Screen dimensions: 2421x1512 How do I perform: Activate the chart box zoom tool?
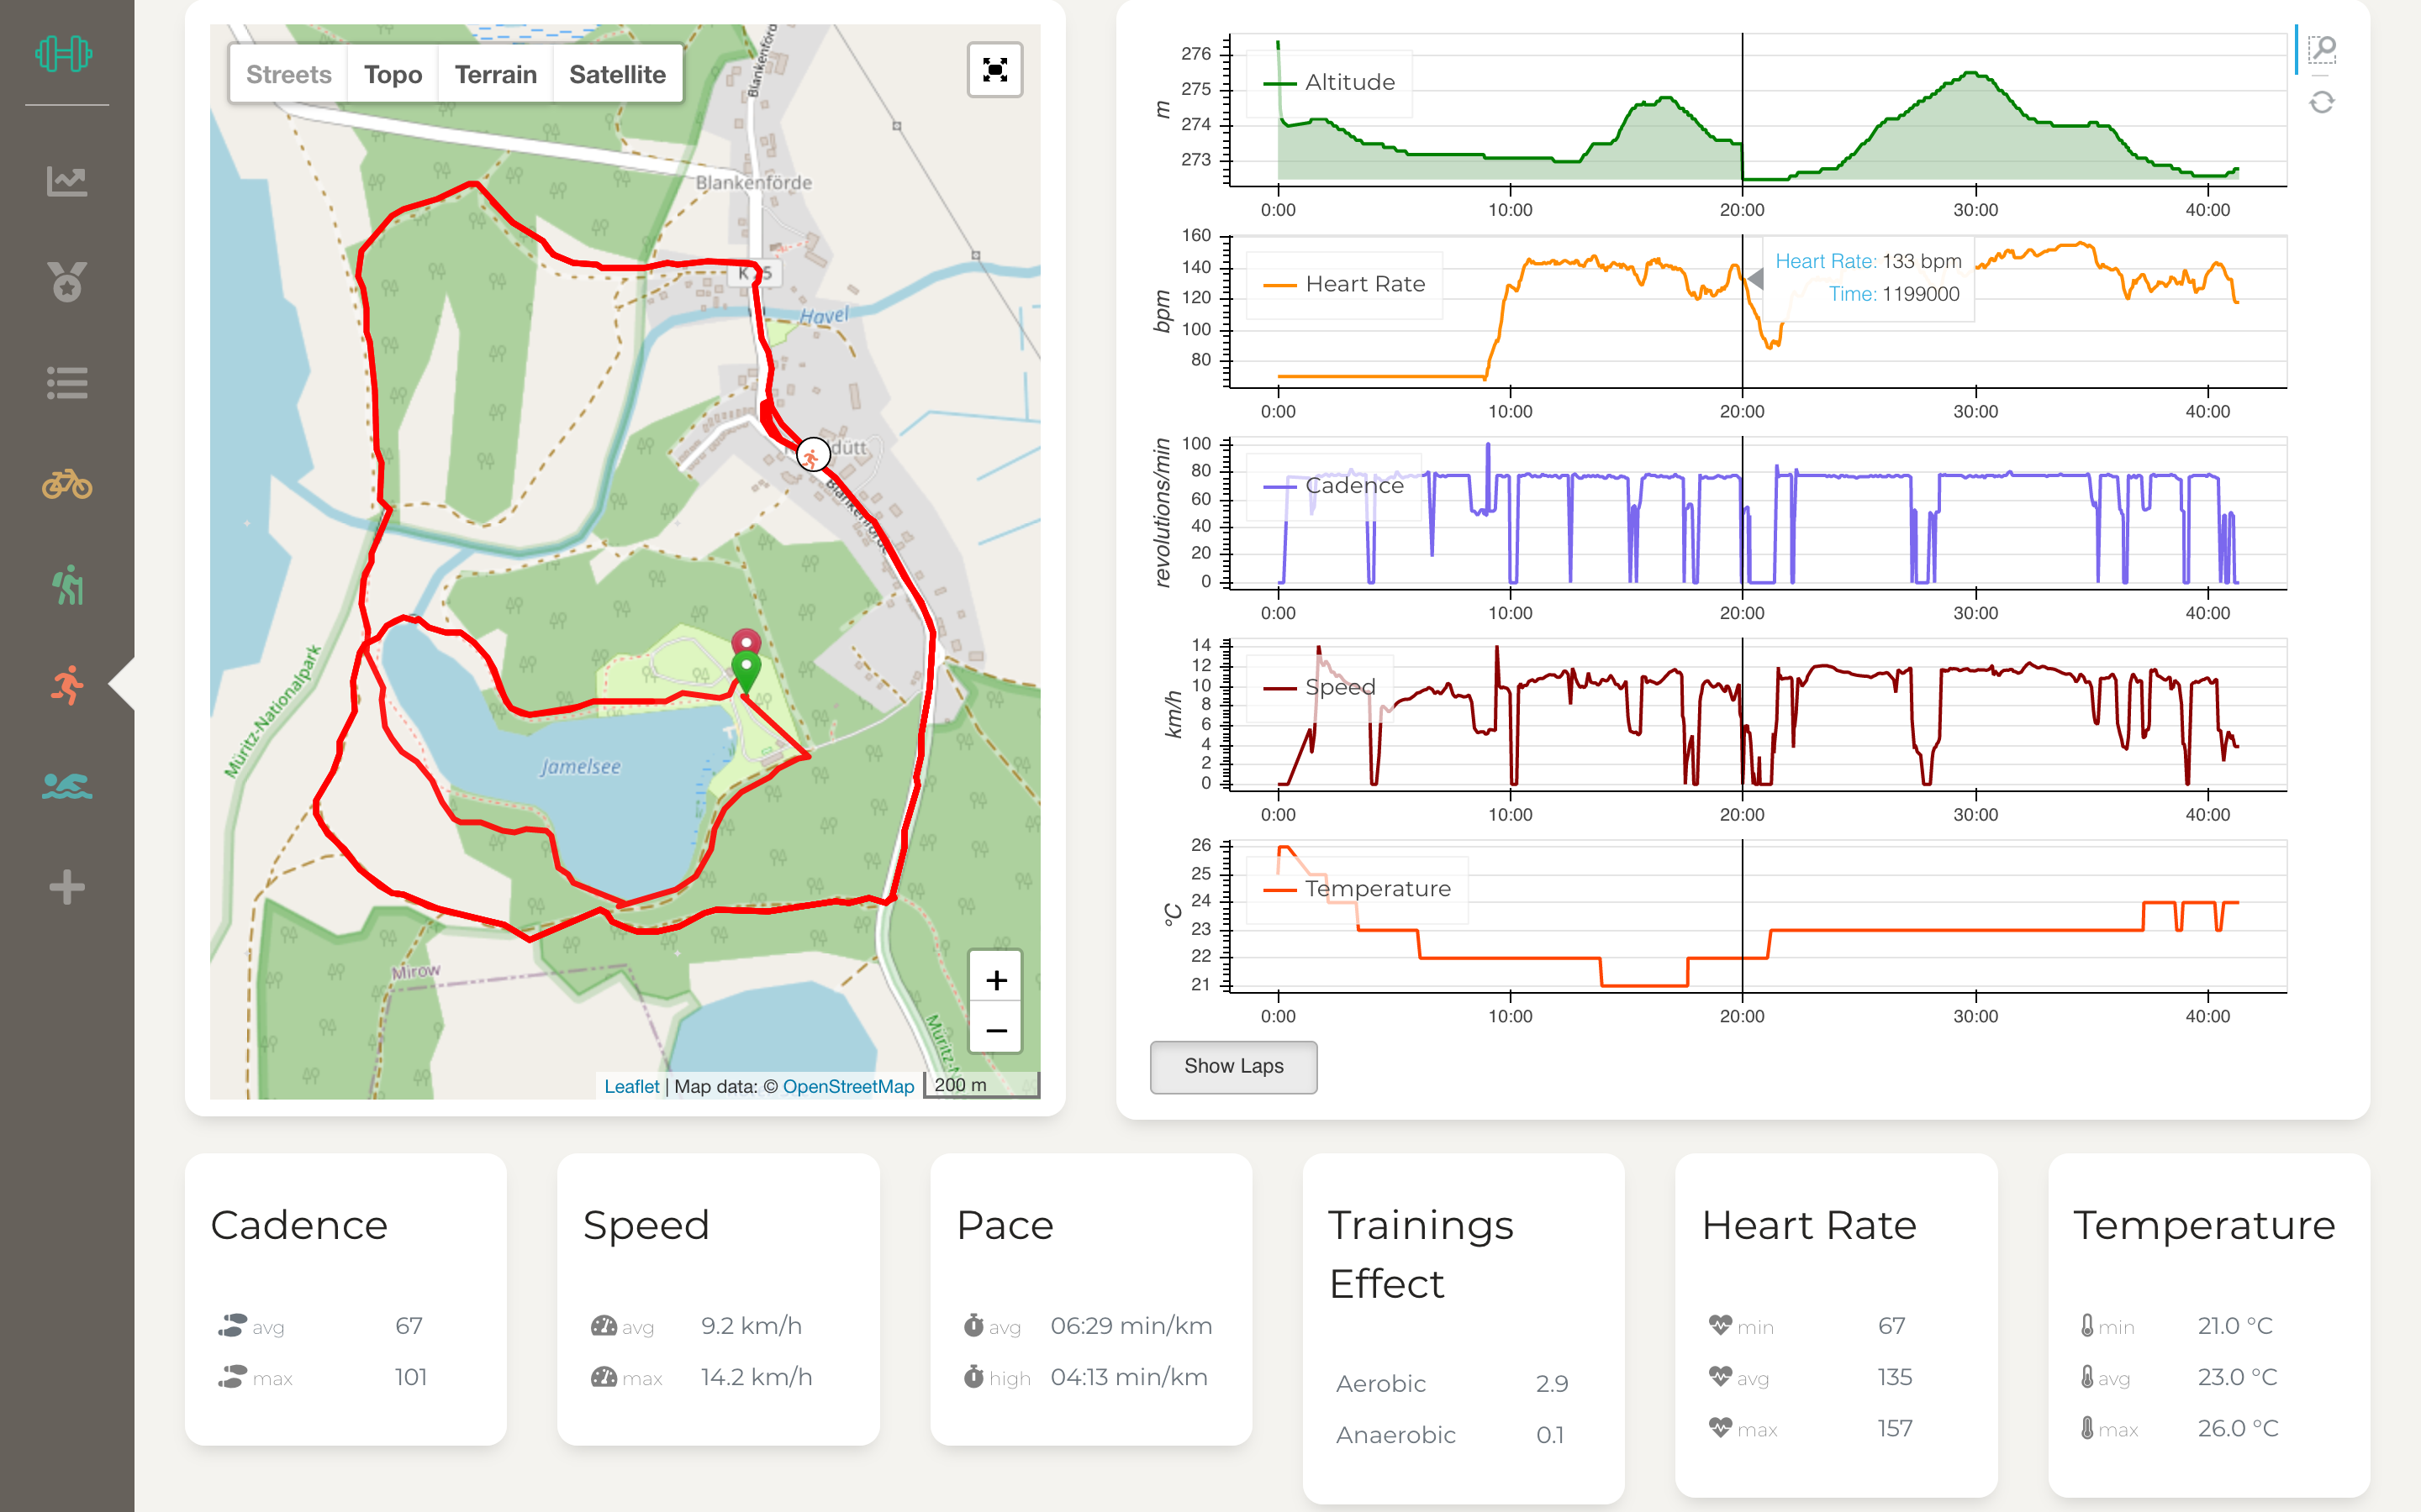(2321, 49)
